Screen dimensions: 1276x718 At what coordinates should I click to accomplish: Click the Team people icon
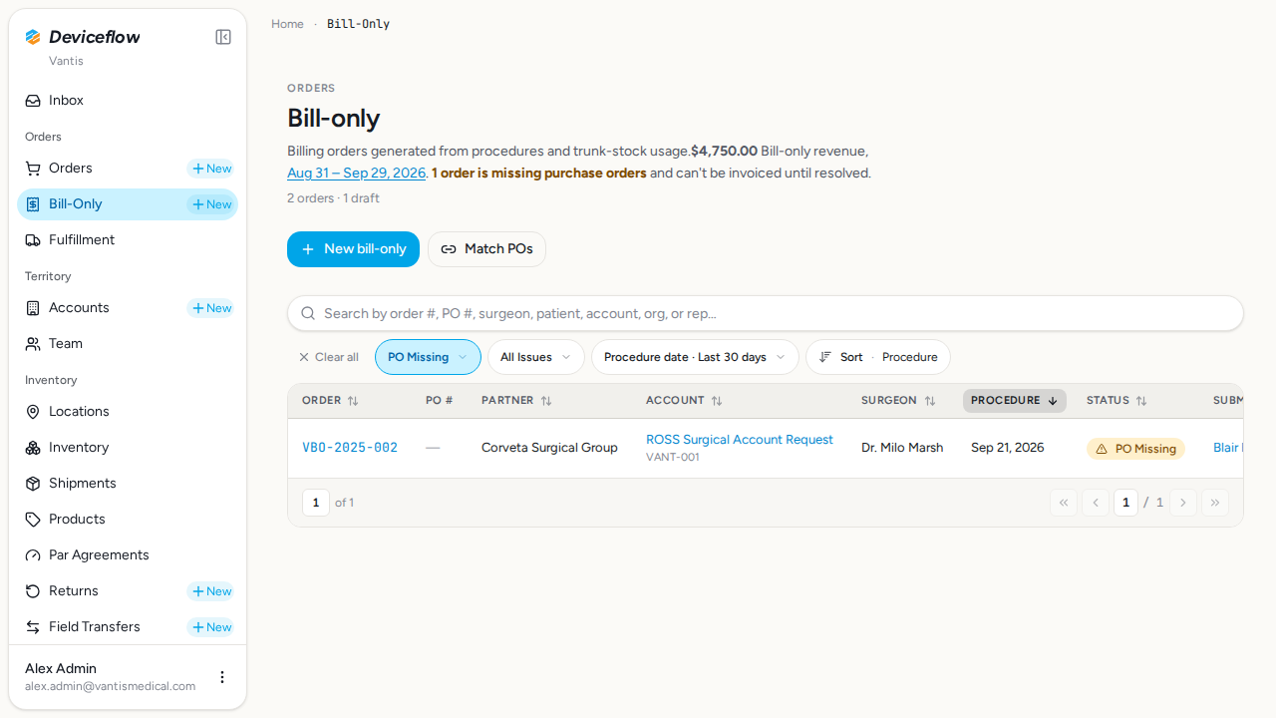click(33, 344)
